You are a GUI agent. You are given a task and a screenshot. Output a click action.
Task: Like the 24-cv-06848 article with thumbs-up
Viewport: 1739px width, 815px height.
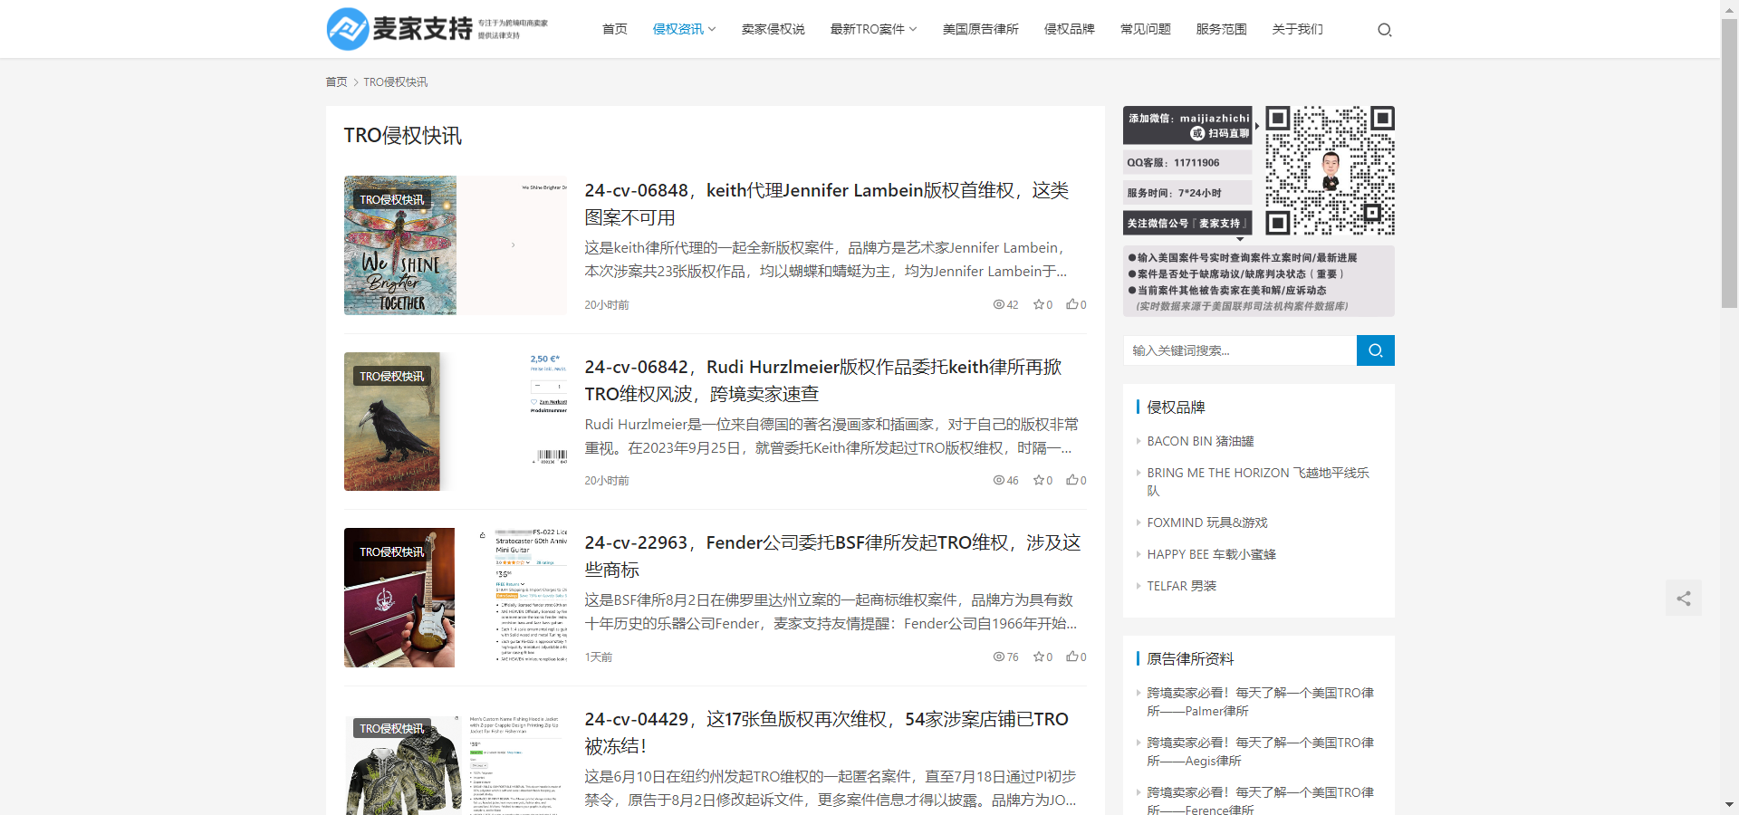pos(1076,305)
